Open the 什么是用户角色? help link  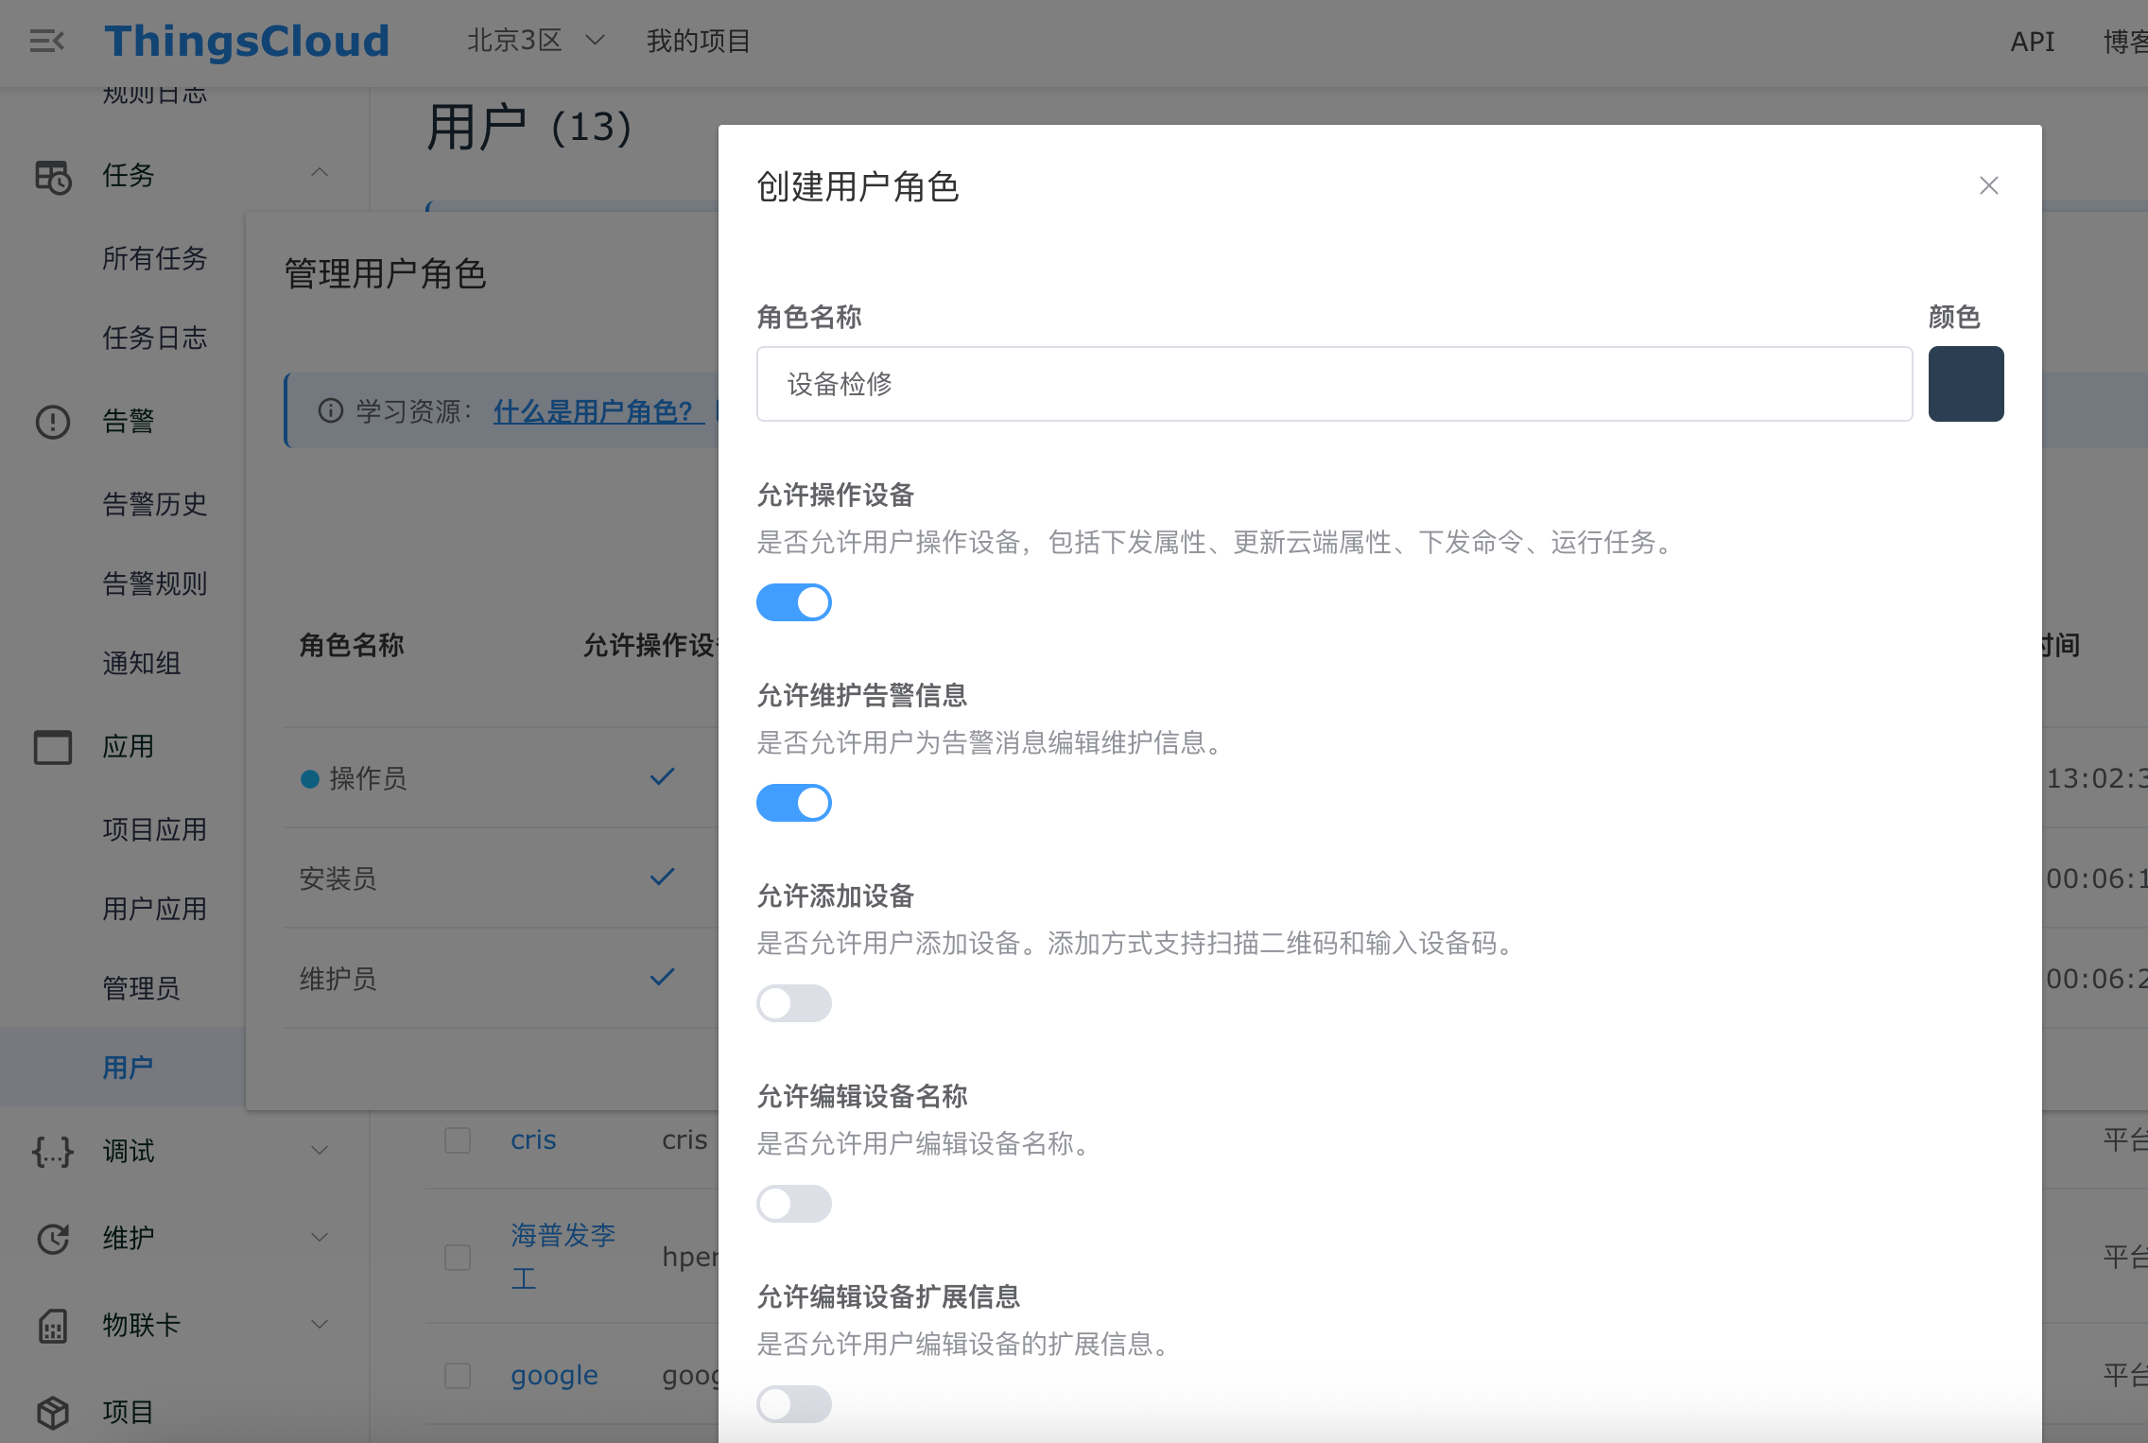(598, 411)
